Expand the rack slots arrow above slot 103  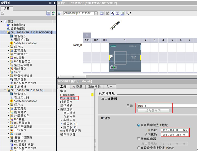[87, 35]
